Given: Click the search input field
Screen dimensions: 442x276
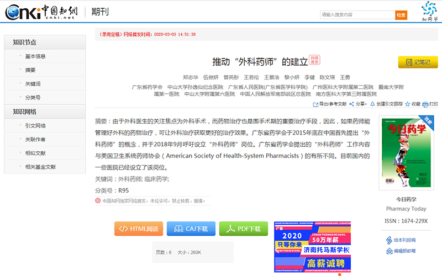Looking at the screenshot, I should click(x=357, y=15).
